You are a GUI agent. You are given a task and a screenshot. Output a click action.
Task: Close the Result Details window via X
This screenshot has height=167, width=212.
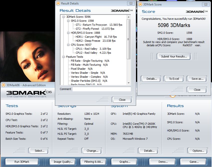(x=131, y=3)
